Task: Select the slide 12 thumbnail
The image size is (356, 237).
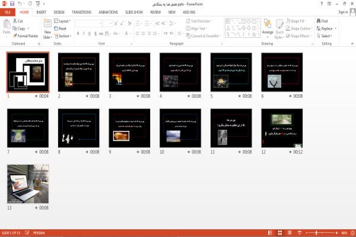Action: coord(282,128)
